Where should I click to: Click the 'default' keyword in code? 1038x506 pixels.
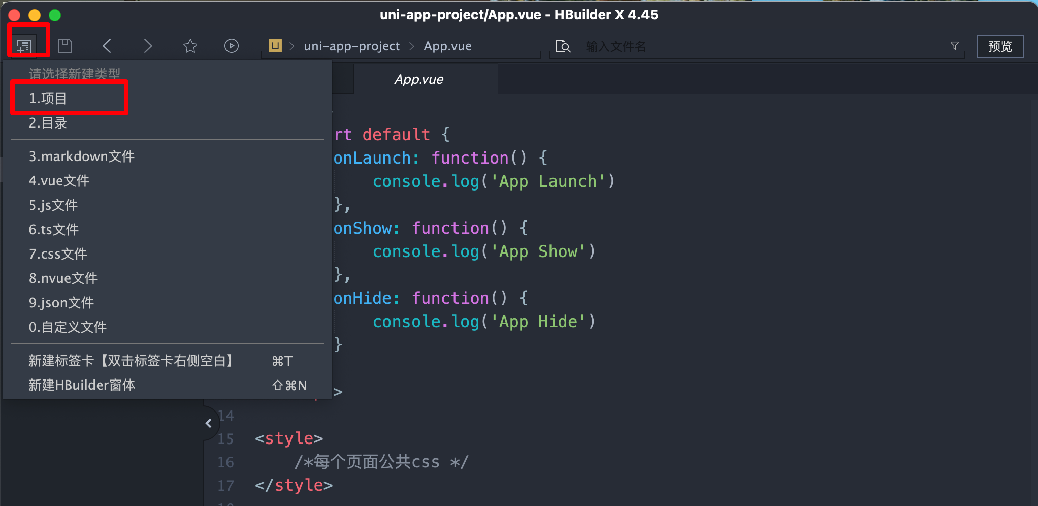pyautogui.click(x=396, y=135)
